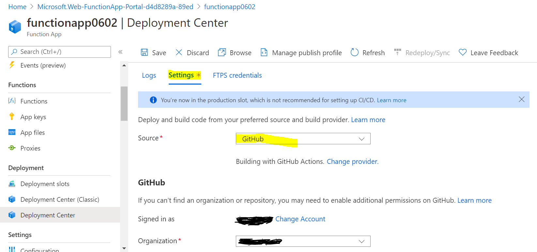Click the sidebar scroll down arrow

pos(124,248)
